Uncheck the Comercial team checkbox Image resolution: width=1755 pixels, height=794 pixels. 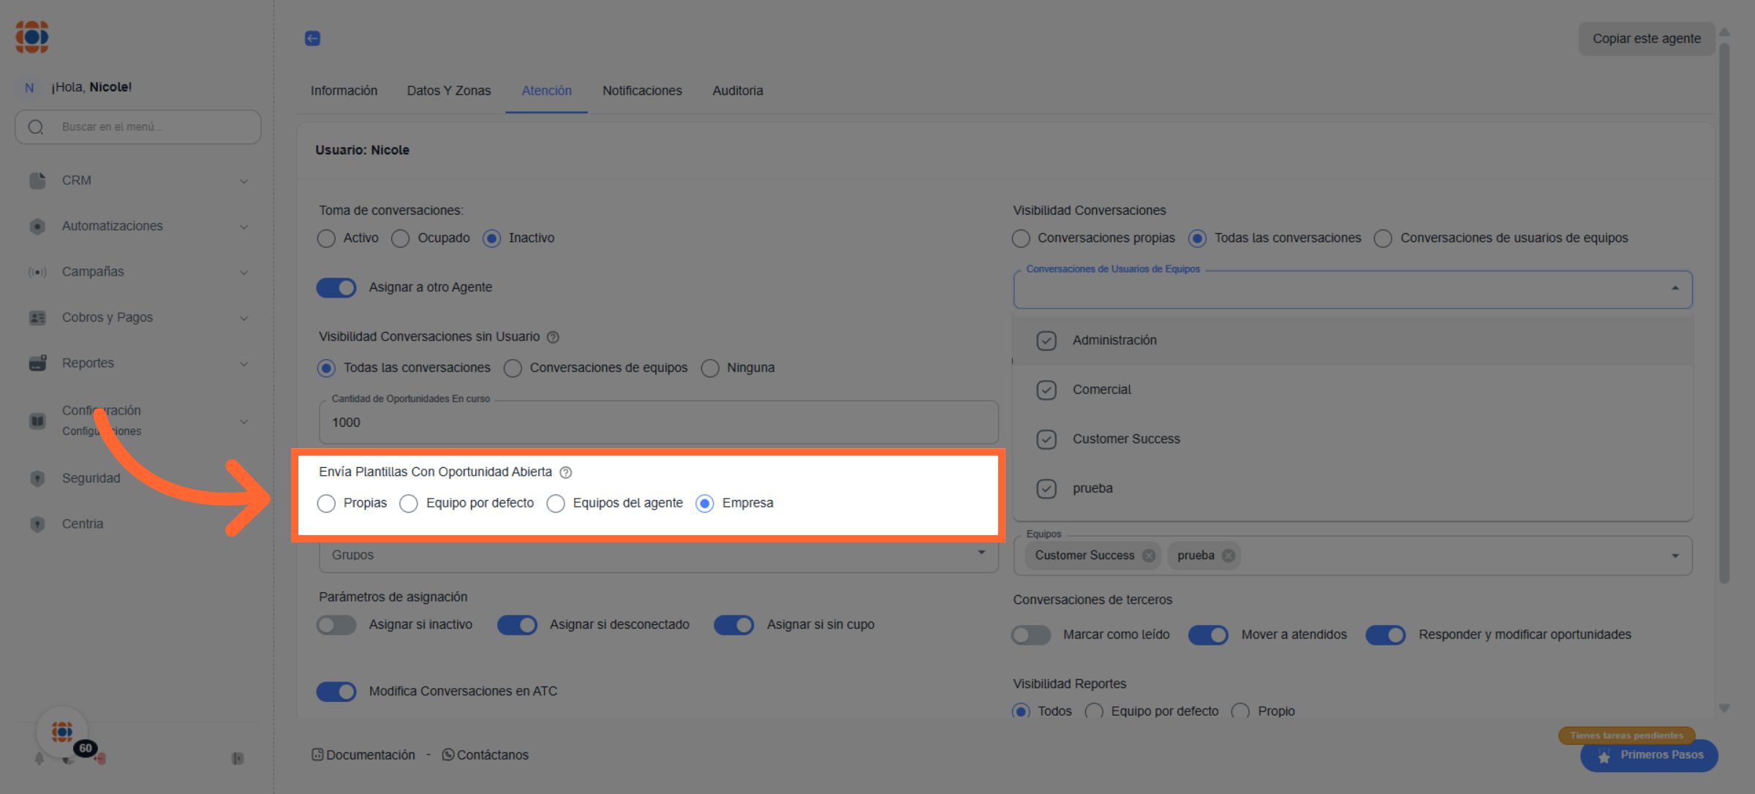[x=1046, y=390]
